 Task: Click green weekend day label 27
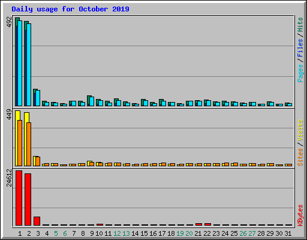tap(252, 233)
